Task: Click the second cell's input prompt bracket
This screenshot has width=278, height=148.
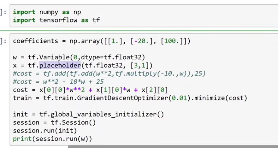Action: click(x=3, y=41)
